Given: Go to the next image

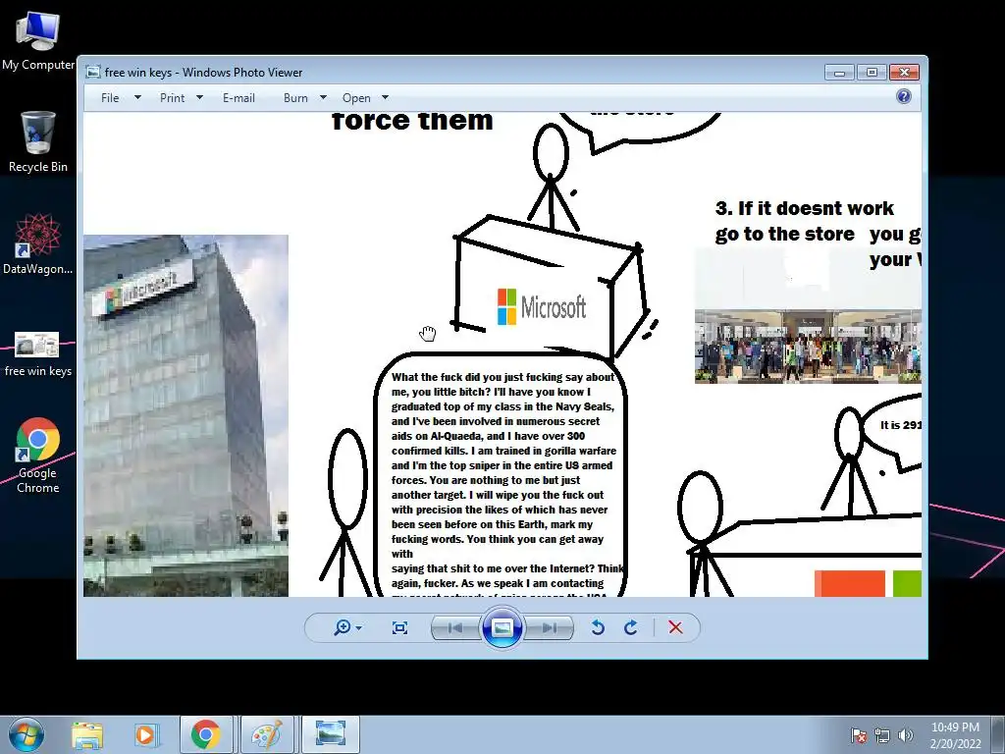Looking at the screenshot, I should coord(549,628).
